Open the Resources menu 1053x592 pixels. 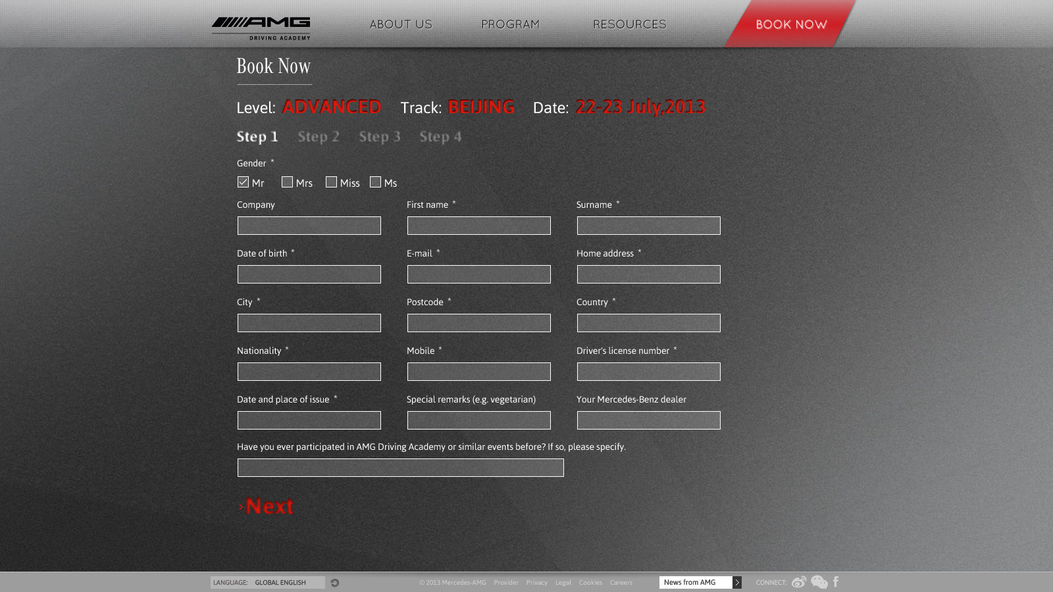click(x=629, y=24)
